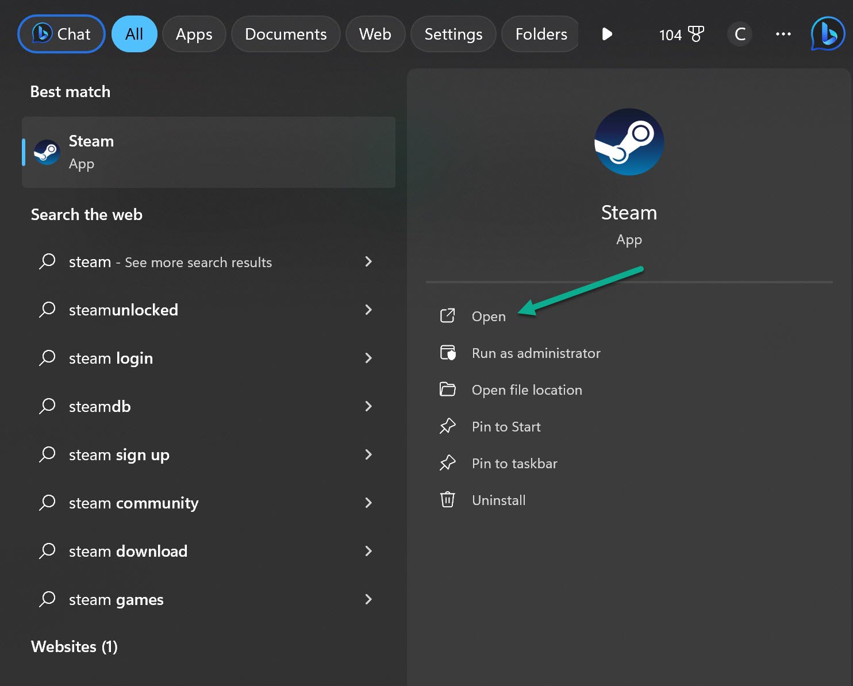This screenshot has width=853, height=686.
Task: Open the steamdb web suggestion
Action: coord(209,407)
